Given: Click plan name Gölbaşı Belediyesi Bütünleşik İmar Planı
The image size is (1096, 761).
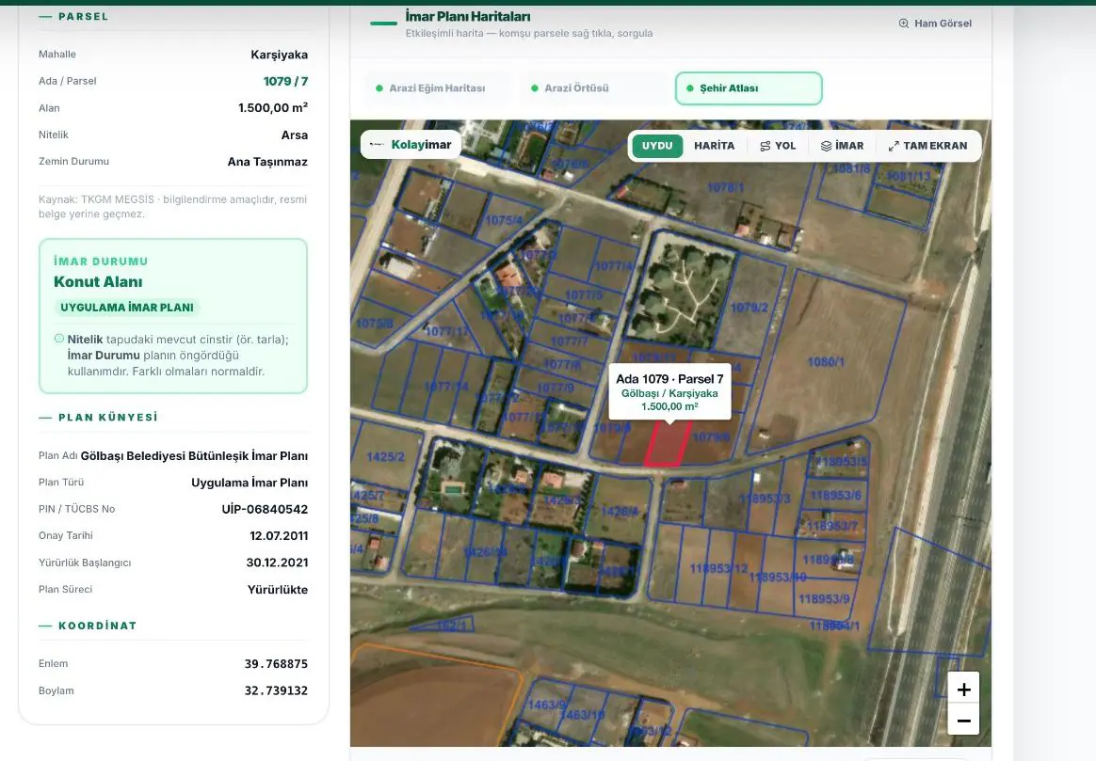Looking at the screenshot, I should (194, 456).
